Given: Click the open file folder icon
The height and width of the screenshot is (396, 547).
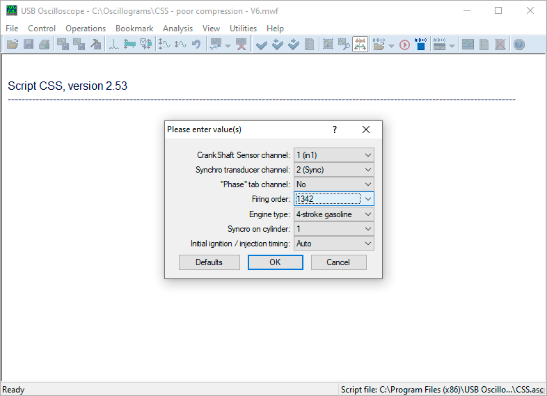Looking at the screenshot, I should tap(13, 45).
